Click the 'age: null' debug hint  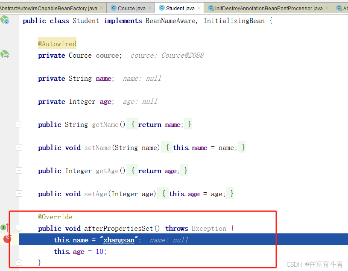[x=140, y=101]
